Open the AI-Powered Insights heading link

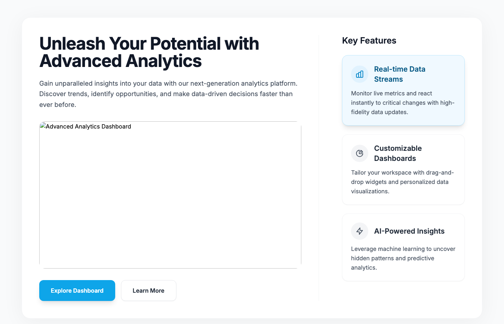(409, 231)
